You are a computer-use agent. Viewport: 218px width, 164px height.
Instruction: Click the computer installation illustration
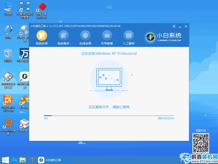click(109, 79)
